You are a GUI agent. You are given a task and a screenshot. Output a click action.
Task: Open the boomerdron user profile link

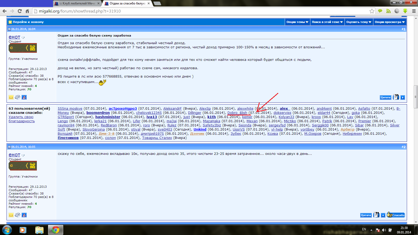pyautogui.click(x=98, y=113)
